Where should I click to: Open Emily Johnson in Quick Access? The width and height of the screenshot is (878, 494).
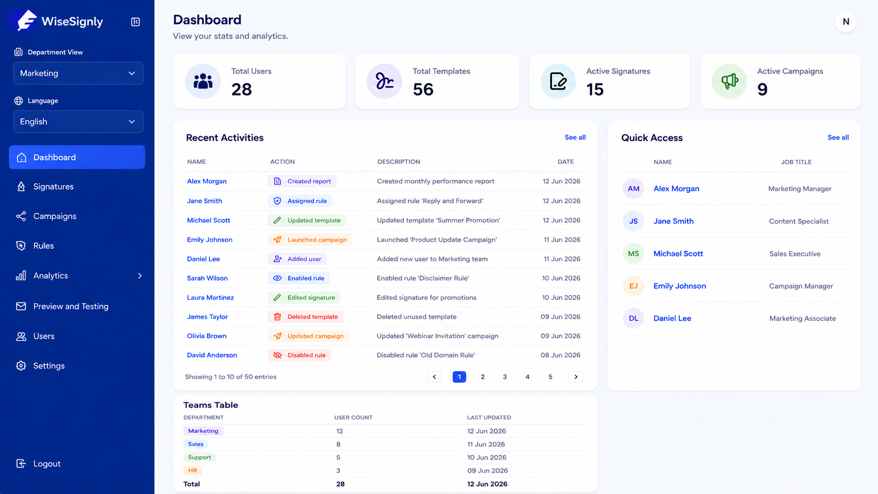coord(680,286)
